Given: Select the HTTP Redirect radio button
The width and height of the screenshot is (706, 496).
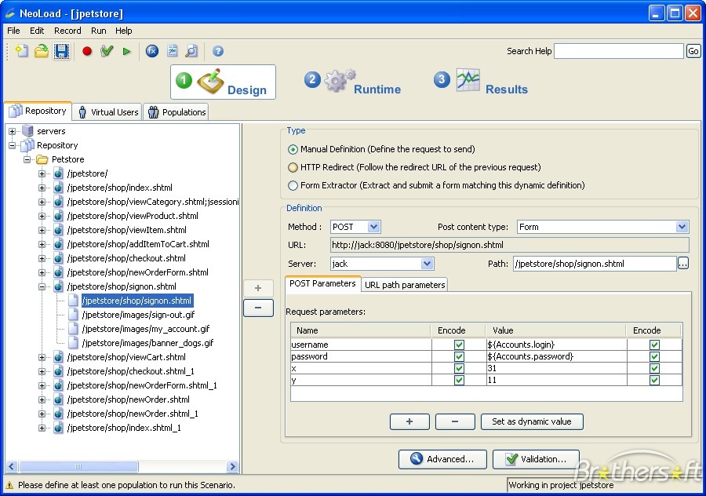Looking at the screenshot, I should click(x=293, y=168).
